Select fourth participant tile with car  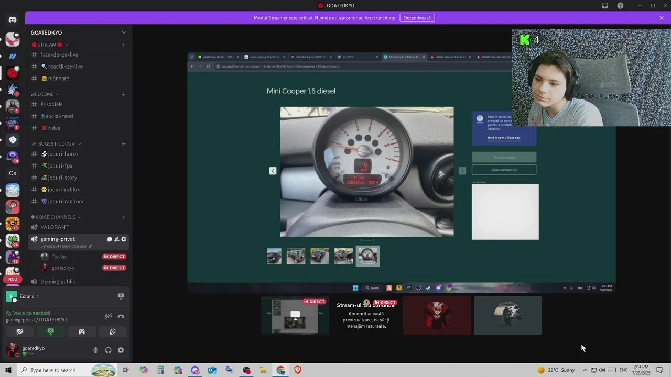coord(508,316)
